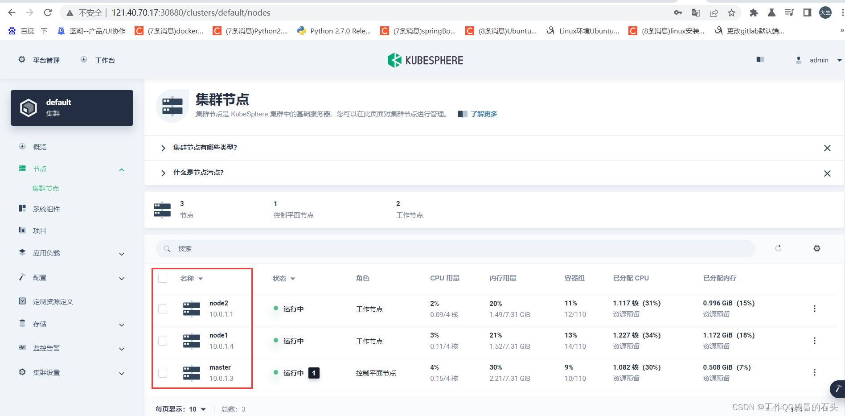
Task: Click the KubeSphere logo
Action: coord(425,60)
